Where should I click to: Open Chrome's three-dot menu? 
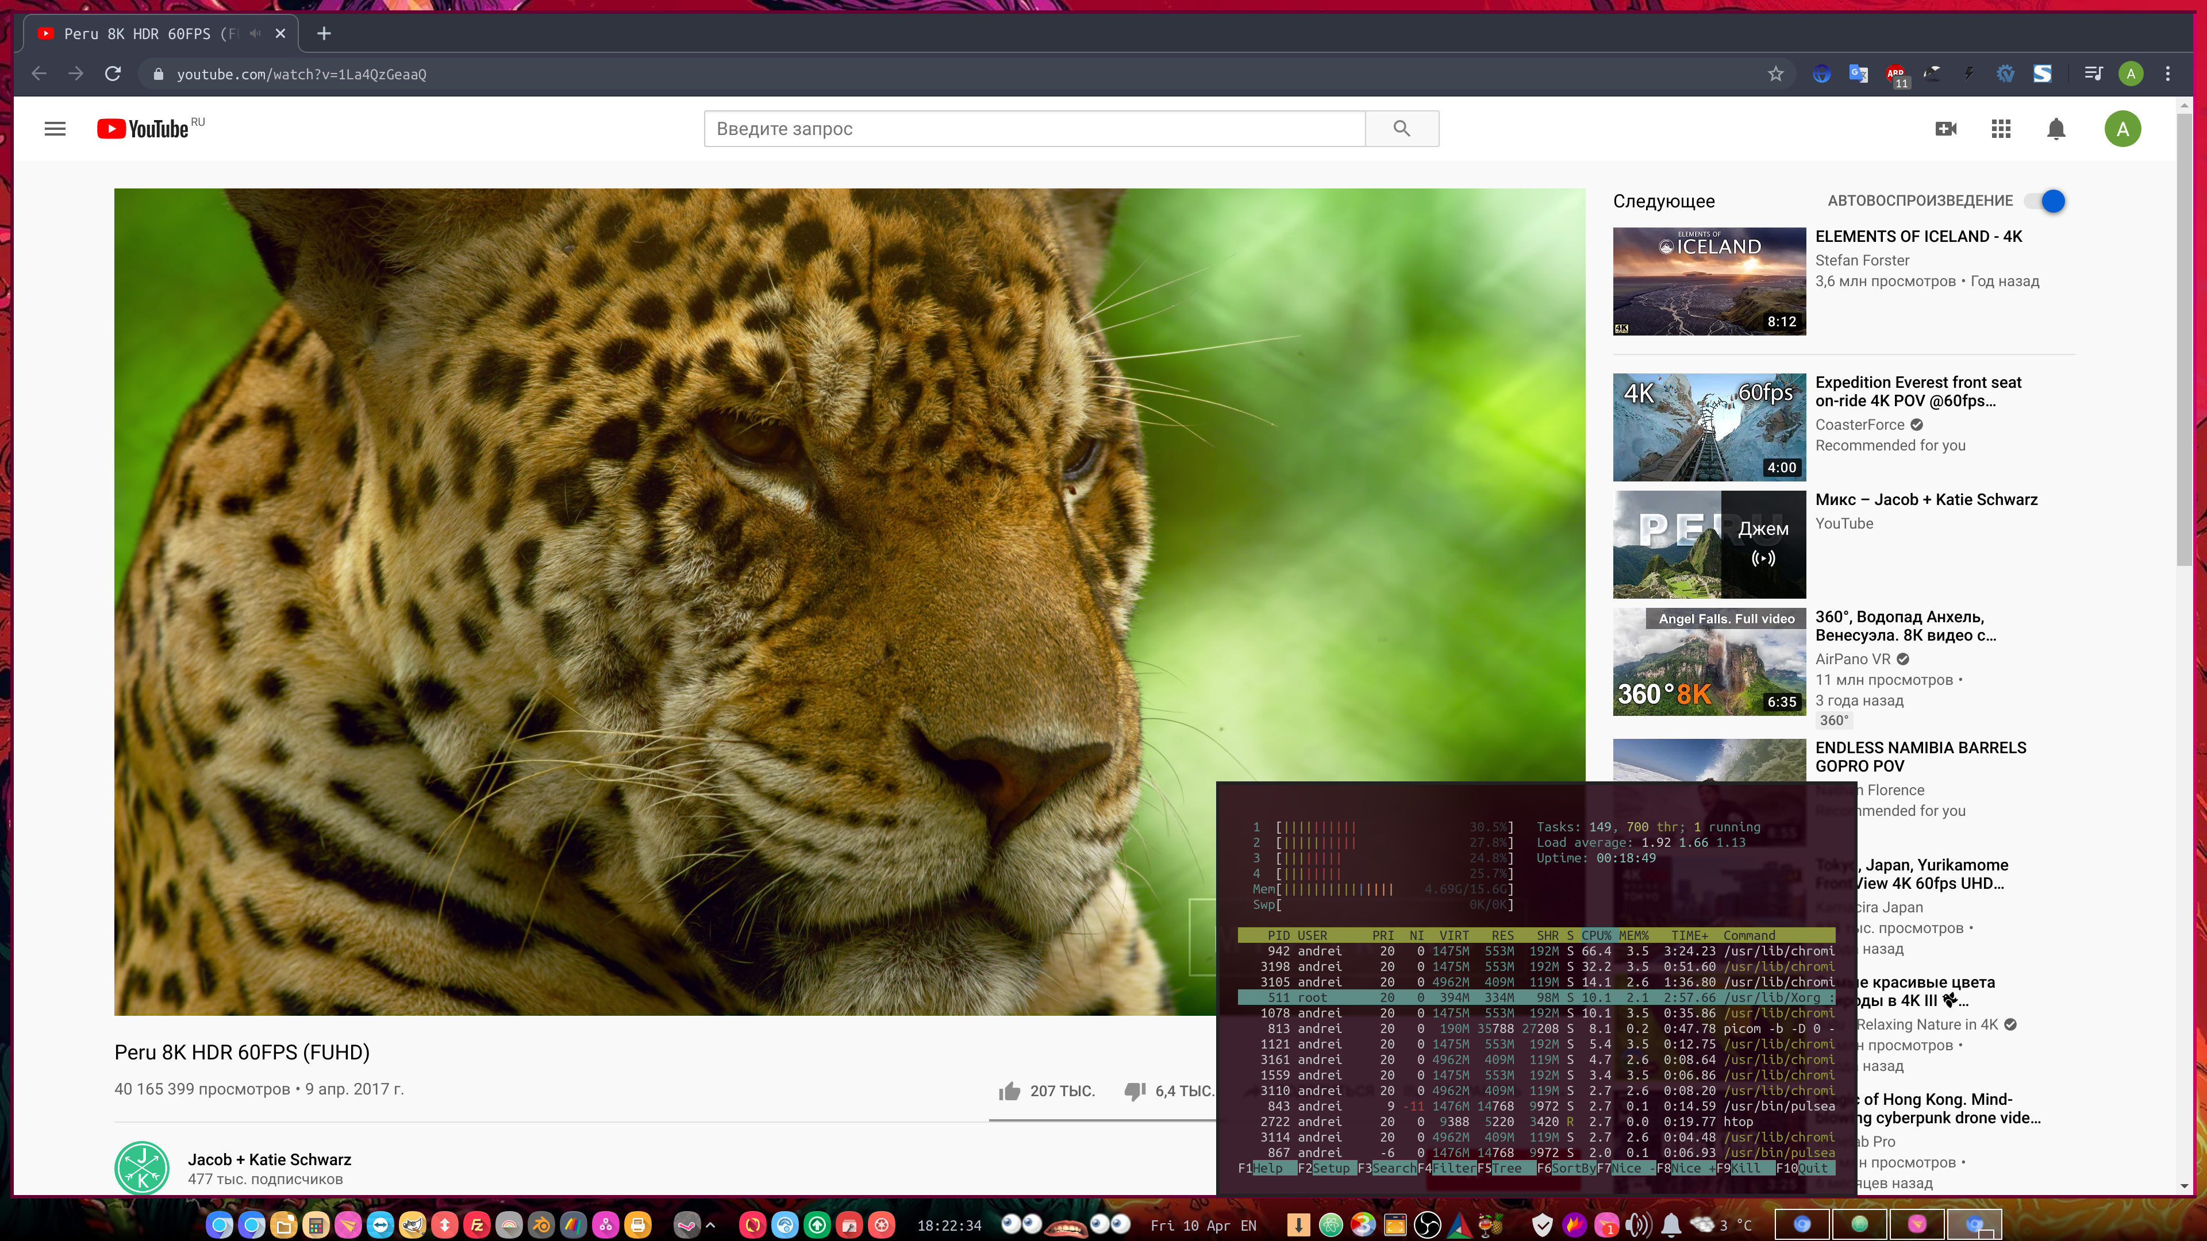[2167, 74]
